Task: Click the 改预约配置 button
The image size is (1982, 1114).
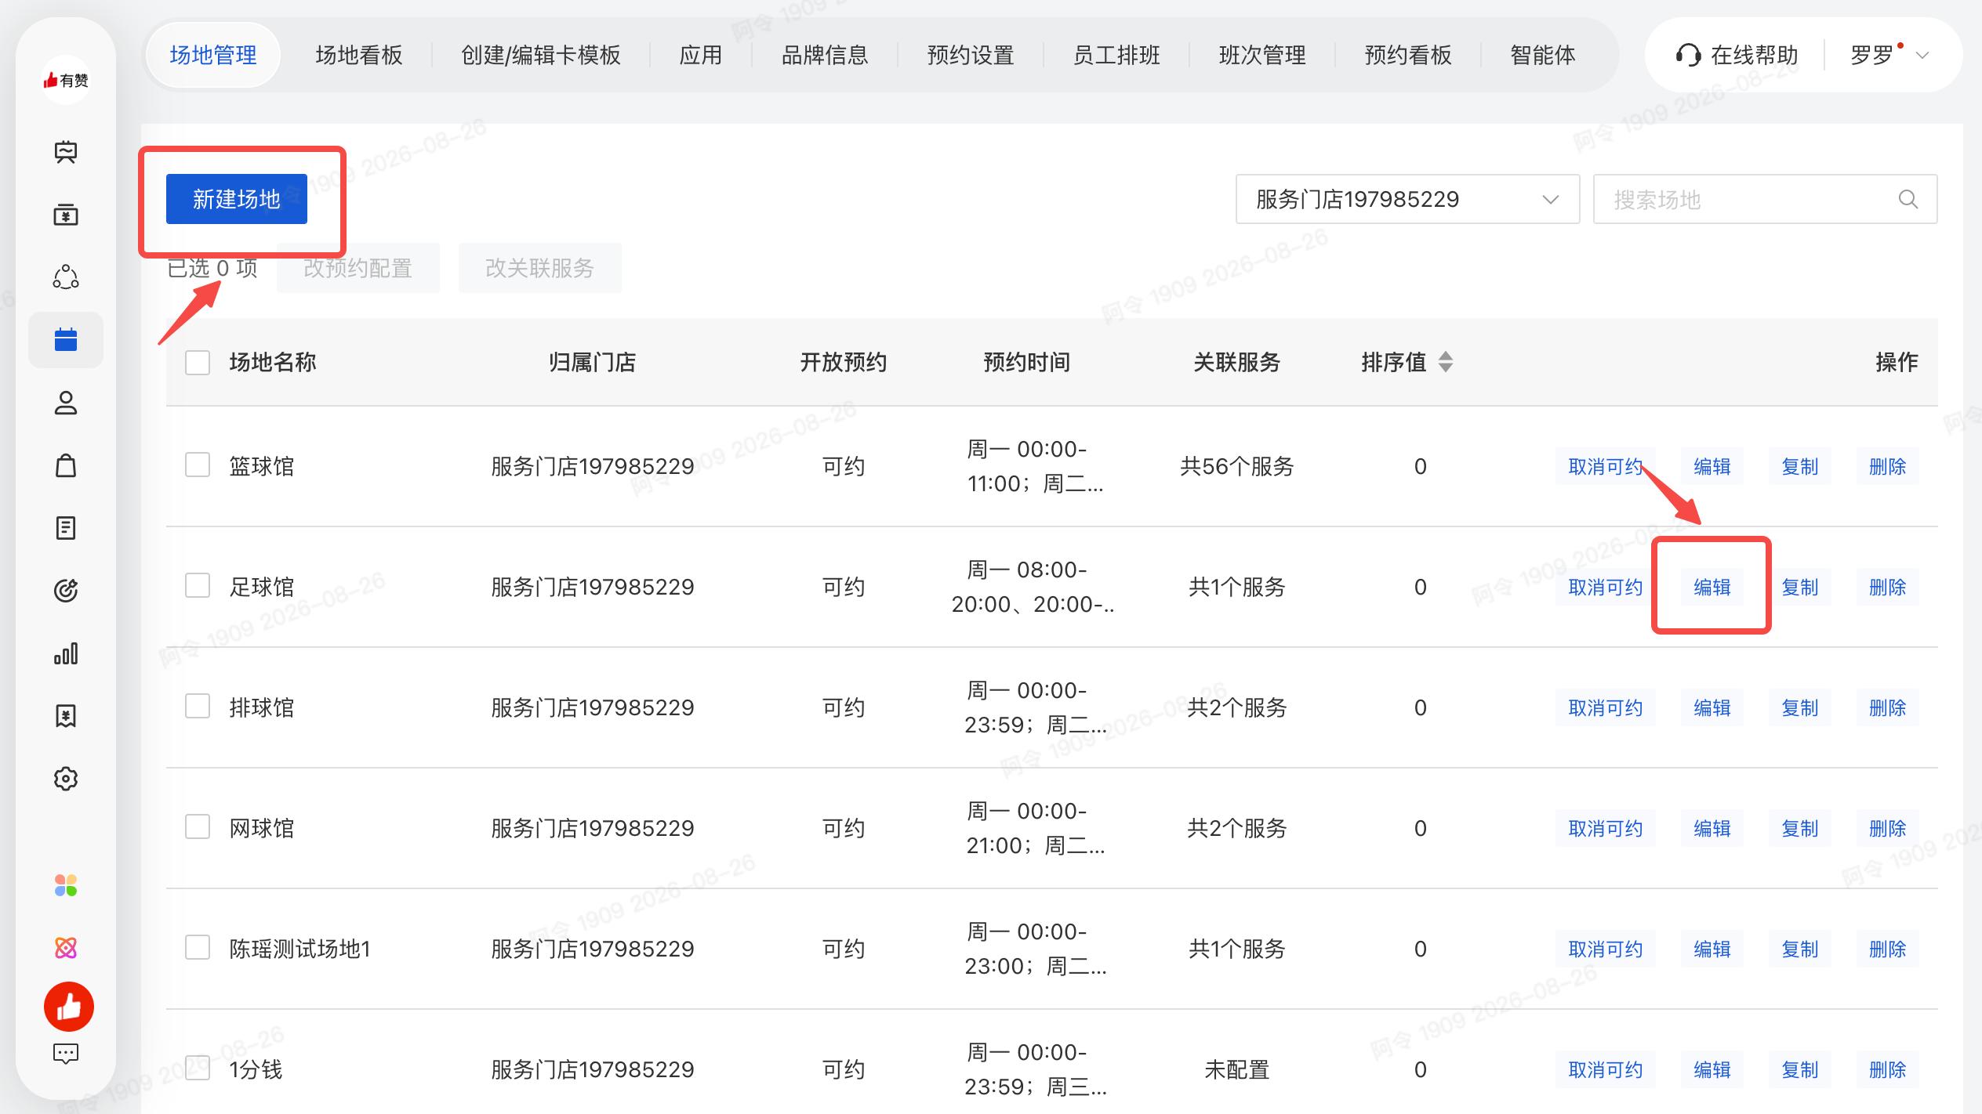Action: click(358, 268)
